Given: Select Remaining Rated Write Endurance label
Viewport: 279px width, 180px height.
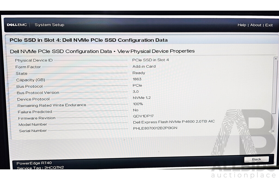Looking at the screenshot, I should [x=51, y=105].
